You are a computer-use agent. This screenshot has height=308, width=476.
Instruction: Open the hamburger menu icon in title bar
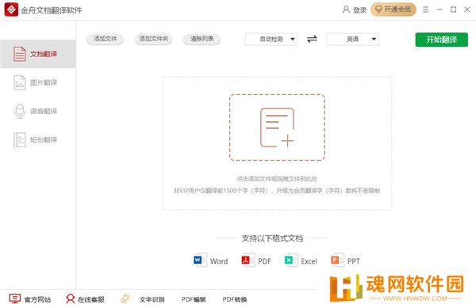(425, 10)
